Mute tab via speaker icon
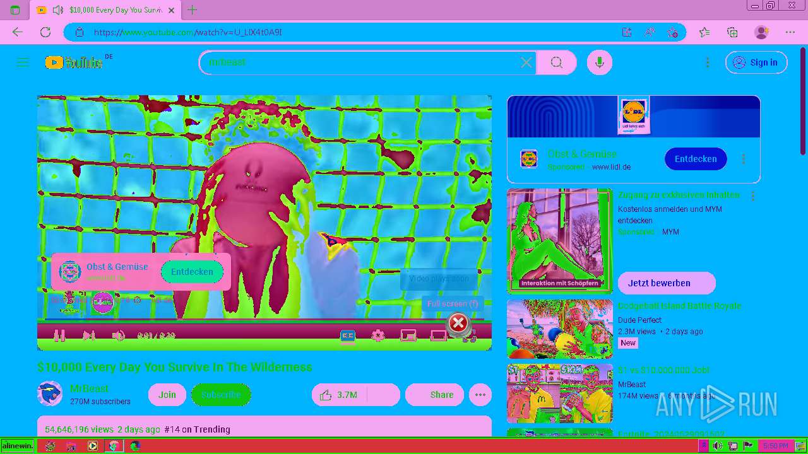This screenshot has height=454, width=808. 57,10
